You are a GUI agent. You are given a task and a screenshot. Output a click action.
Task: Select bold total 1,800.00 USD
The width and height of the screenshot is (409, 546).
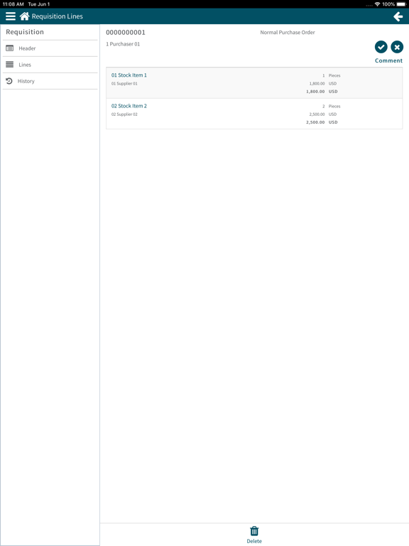coord(322,92)
